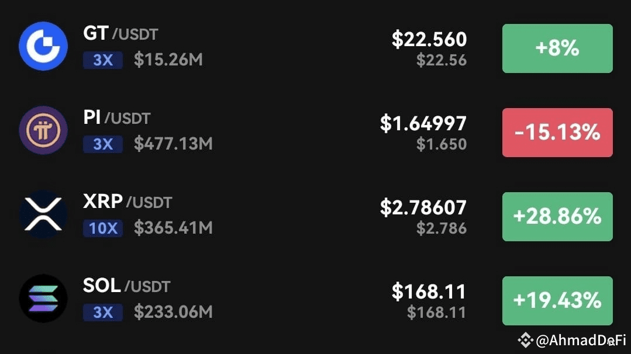Click the XRP coin logo icon

(43, 214)
